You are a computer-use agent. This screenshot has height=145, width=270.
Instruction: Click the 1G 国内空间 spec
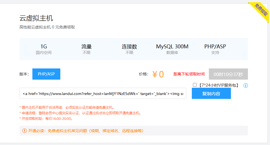pyautogui.click(x=44, y=49)
